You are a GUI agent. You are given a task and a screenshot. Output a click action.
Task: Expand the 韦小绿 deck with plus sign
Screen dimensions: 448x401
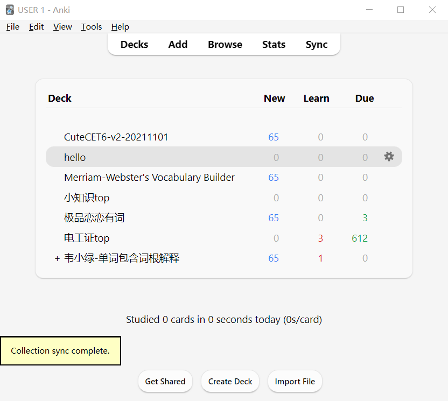pyautogui.click(x=57, y=259)
